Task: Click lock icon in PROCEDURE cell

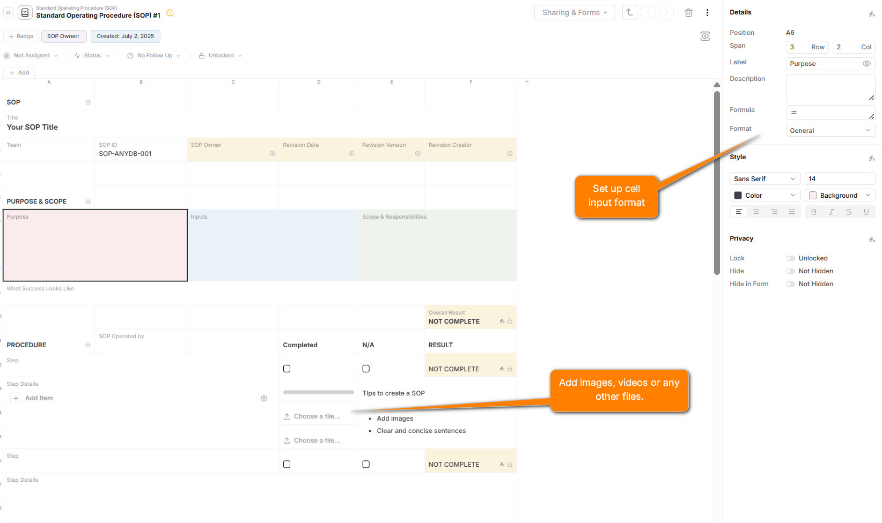Action: [x=88, y=345]
